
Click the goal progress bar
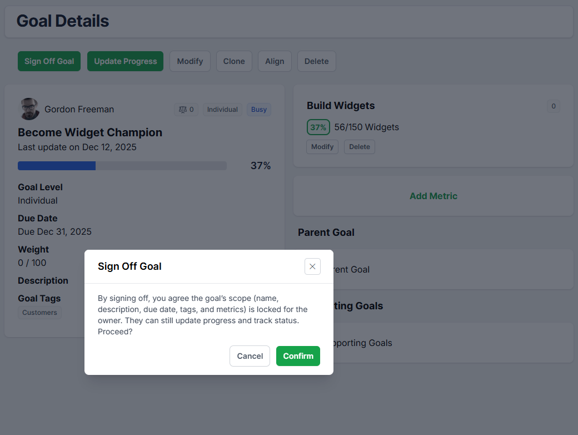122,166
